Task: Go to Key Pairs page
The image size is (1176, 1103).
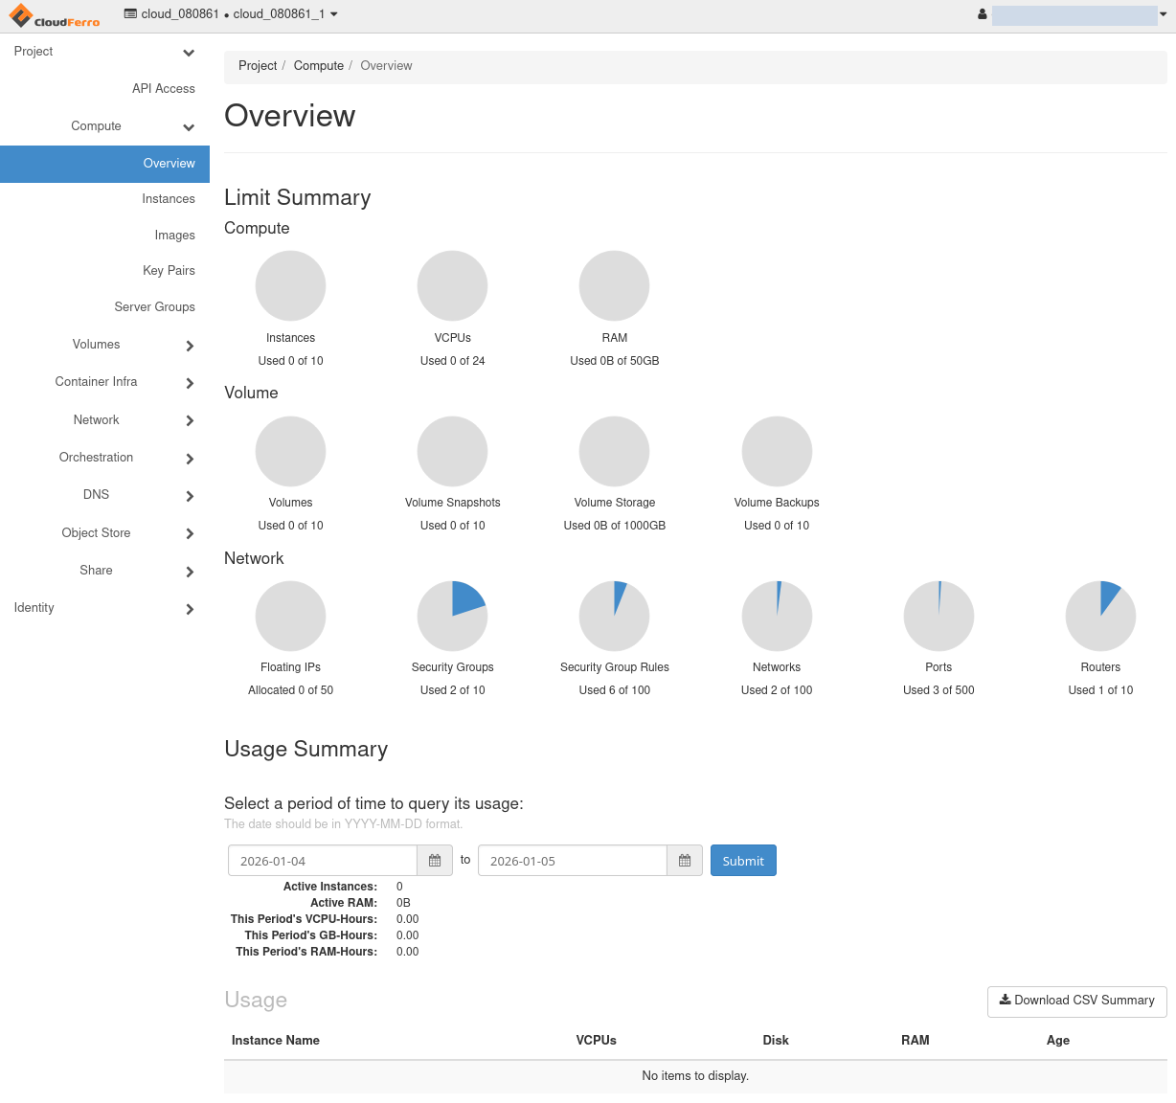Action: 169,271
